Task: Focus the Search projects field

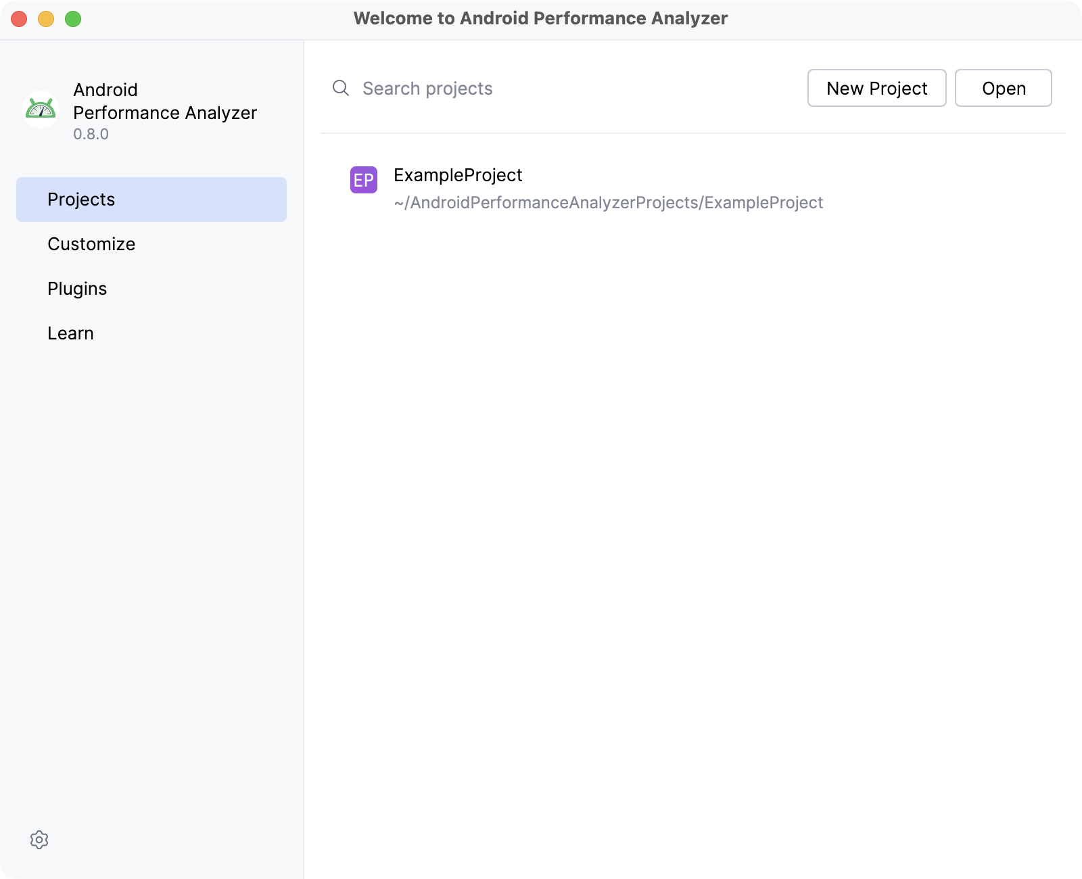Action: [561, 89]
